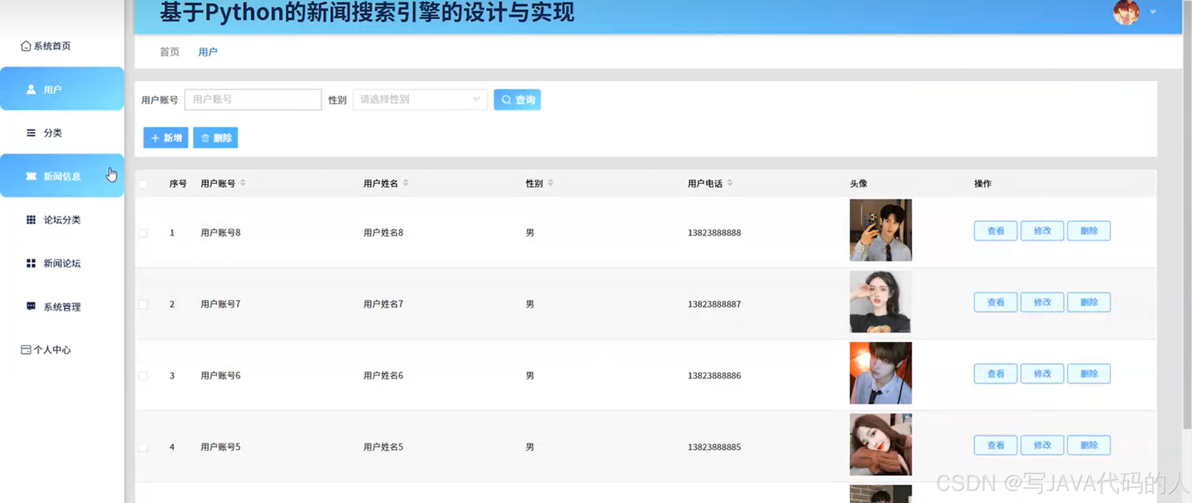Check the row checkbox for 用户账号7
1192x503 pixels.
pyautogui.click(x=143, y=305)
